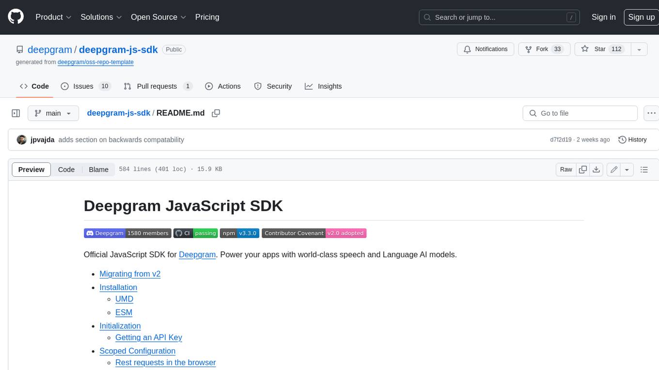Image resolution: width=659 pixels, height=370 pixels.
Task: Expand the file tree side panel
Action: coord(16,113)
